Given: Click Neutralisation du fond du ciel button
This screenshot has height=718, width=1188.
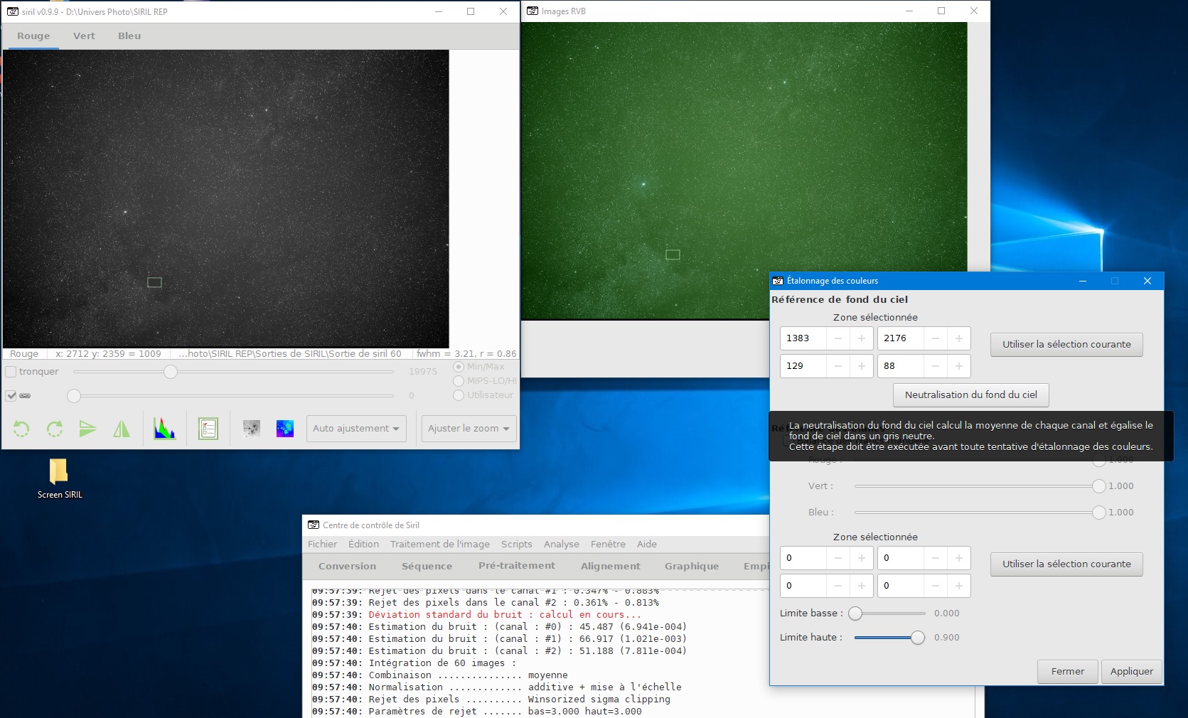Looking at the screenshot, I should tap(971, 395).
